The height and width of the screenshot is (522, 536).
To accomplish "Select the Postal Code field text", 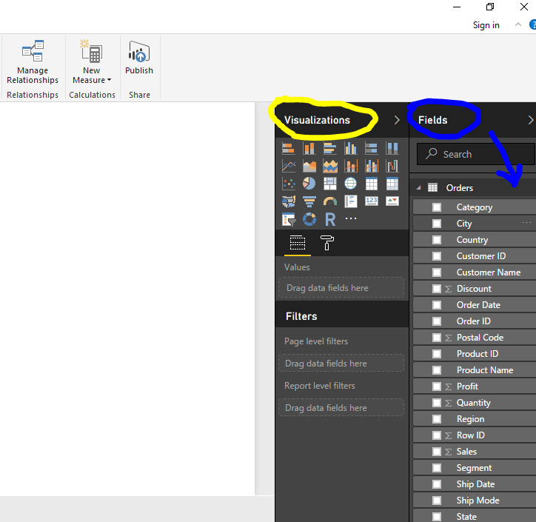I will coord(480,338).
